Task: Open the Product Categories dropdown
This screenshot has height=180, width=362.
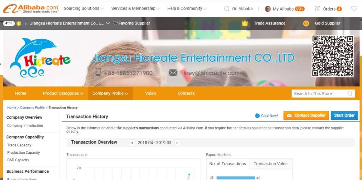Action: (x=63, y=93)
